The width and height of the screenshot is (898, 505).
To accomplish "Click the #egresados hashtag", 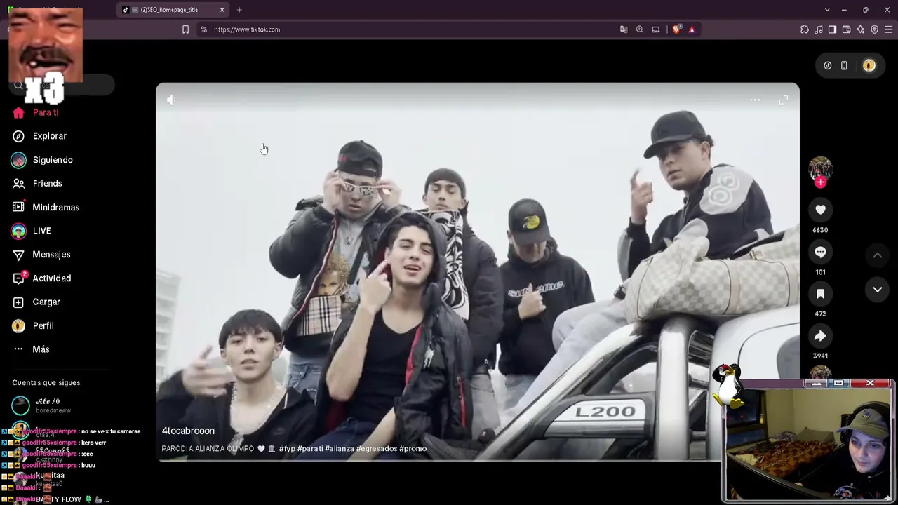I will pyautogui.click(x=377, y=449).
